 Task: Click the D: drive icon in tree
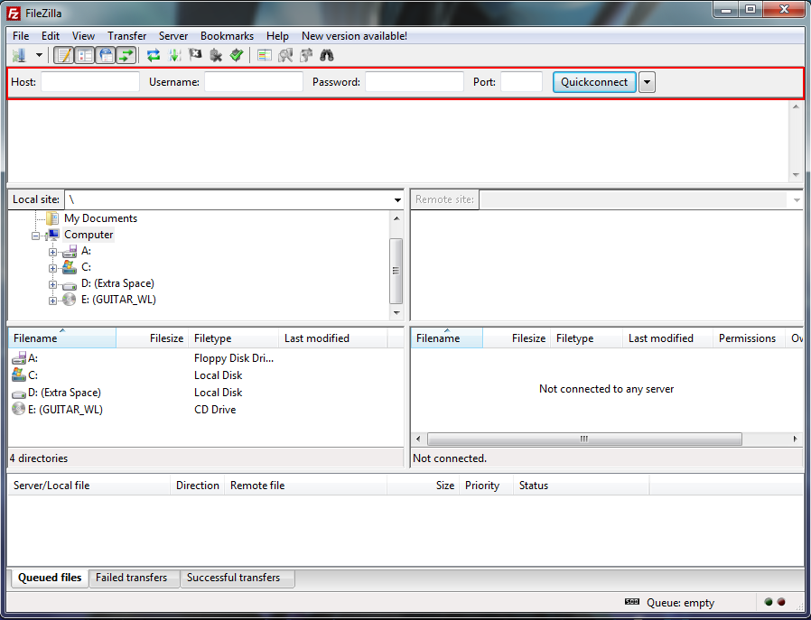tap(70, 284)
